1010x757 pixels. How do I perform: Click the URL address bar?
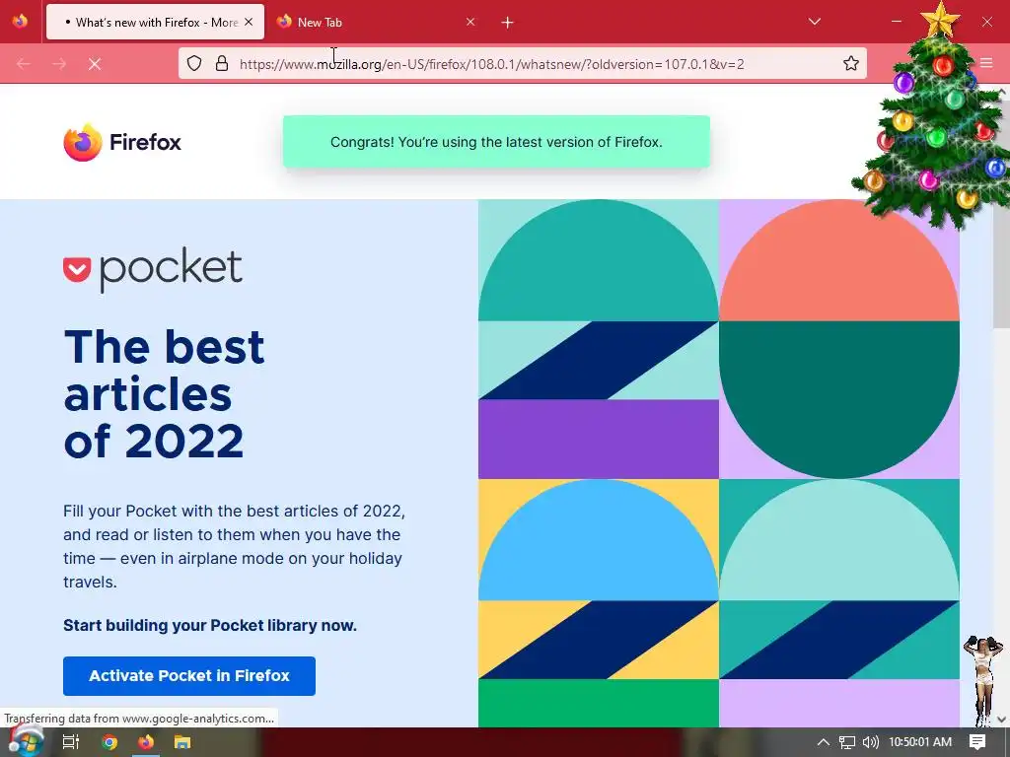coord(523,63)
